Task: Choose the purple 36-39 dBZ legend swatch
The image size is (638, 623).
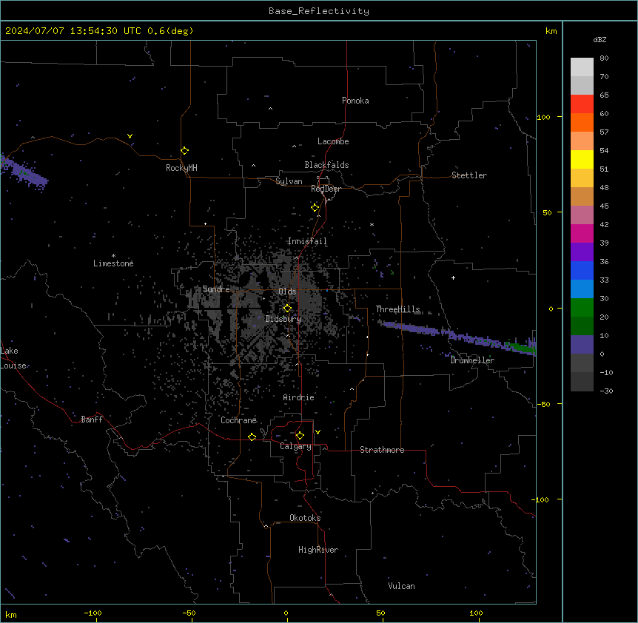Action: 582,252
